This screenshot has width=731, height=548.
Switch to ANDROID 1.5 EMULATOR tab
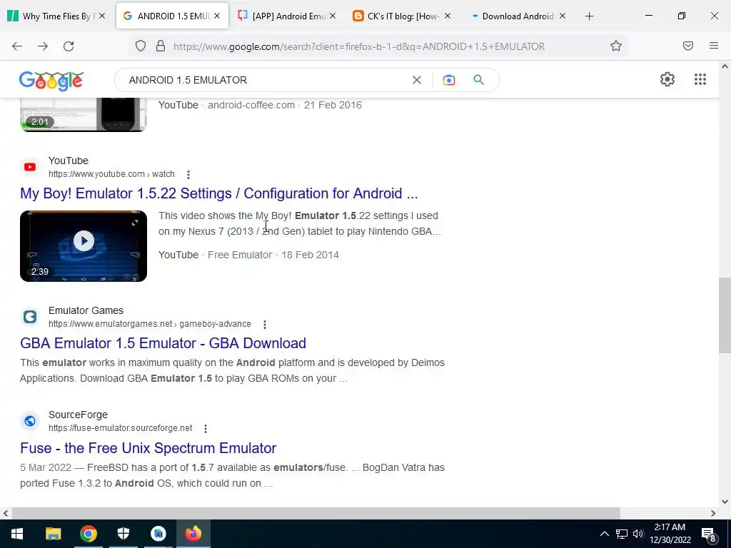pyautogui.click(x=171, y=16)
